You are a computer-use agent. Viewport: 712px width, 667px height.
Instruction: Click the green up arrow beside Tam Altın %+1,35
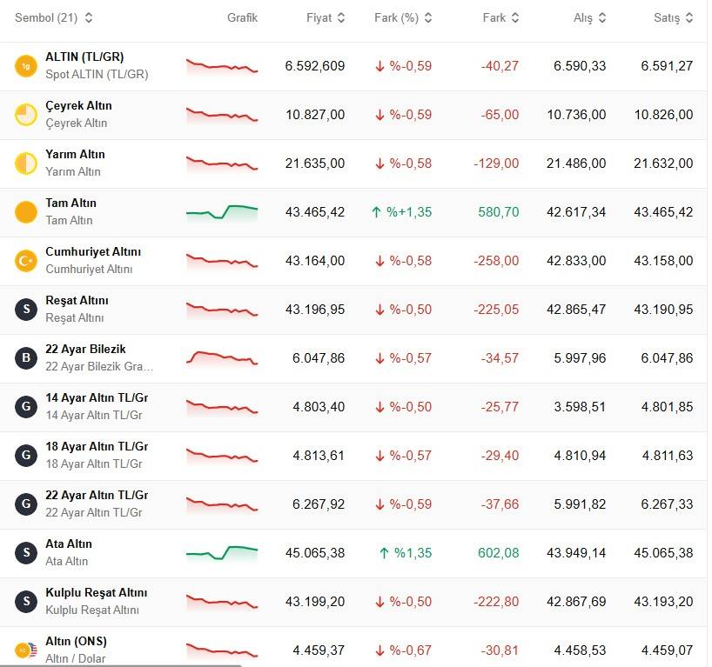(x=376, y=212)
